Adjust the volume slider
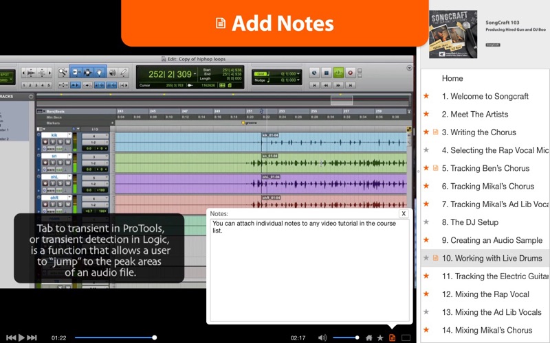This screenshot has height=343, width=550. (x=346, y=338)
